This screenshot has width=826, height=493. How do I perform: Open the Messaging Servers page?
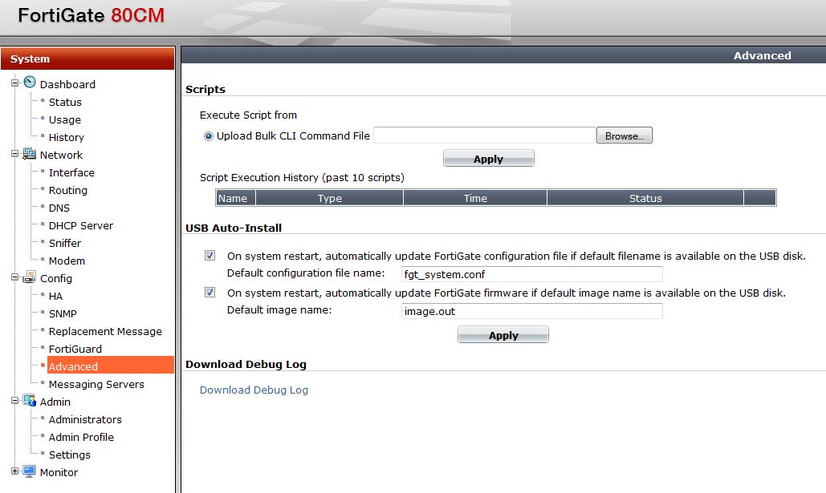pyautogui.click(x=96, y=385)
